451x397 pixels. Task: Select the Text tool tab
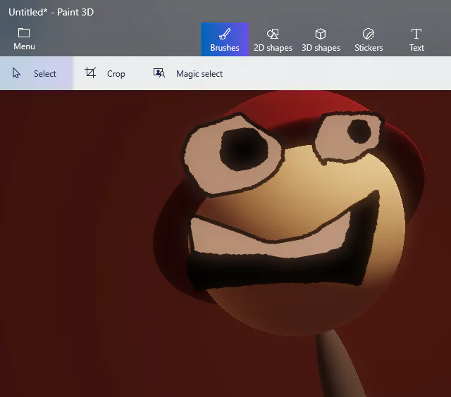(x=416, y=39)
